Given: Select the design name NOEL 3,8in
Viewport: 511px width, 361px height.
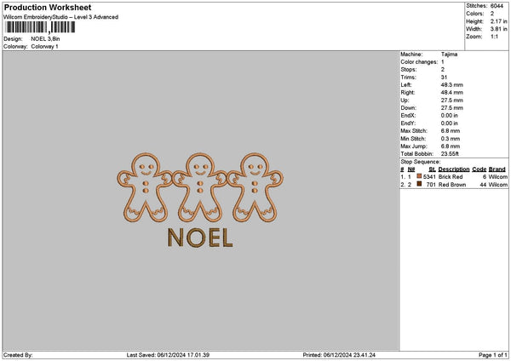Looking at the screenshot, I should [45, 39].
